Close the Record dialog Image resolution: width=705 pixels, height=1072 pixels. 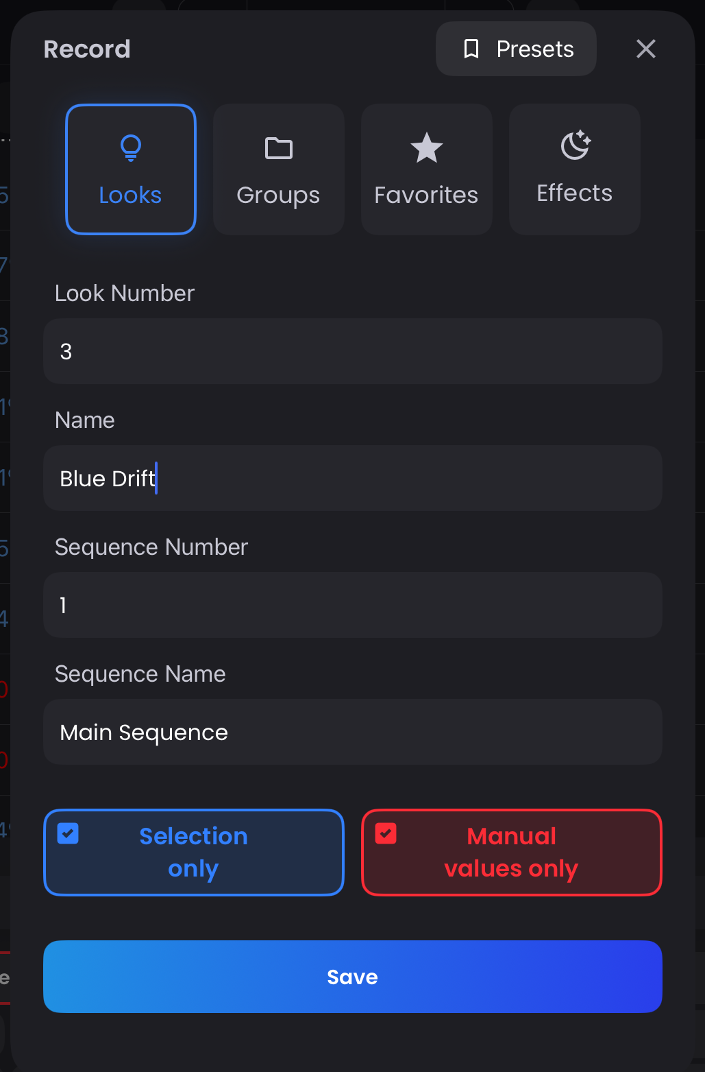coord(645,49)
